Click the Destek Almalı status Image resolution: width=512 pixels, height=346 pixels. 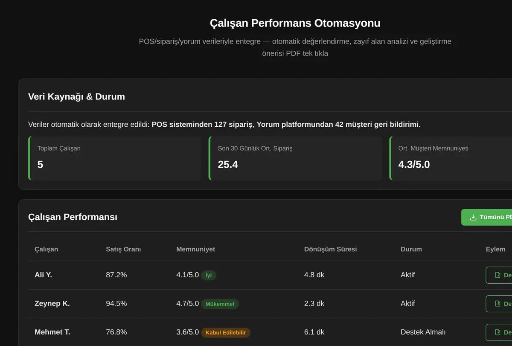423,332
